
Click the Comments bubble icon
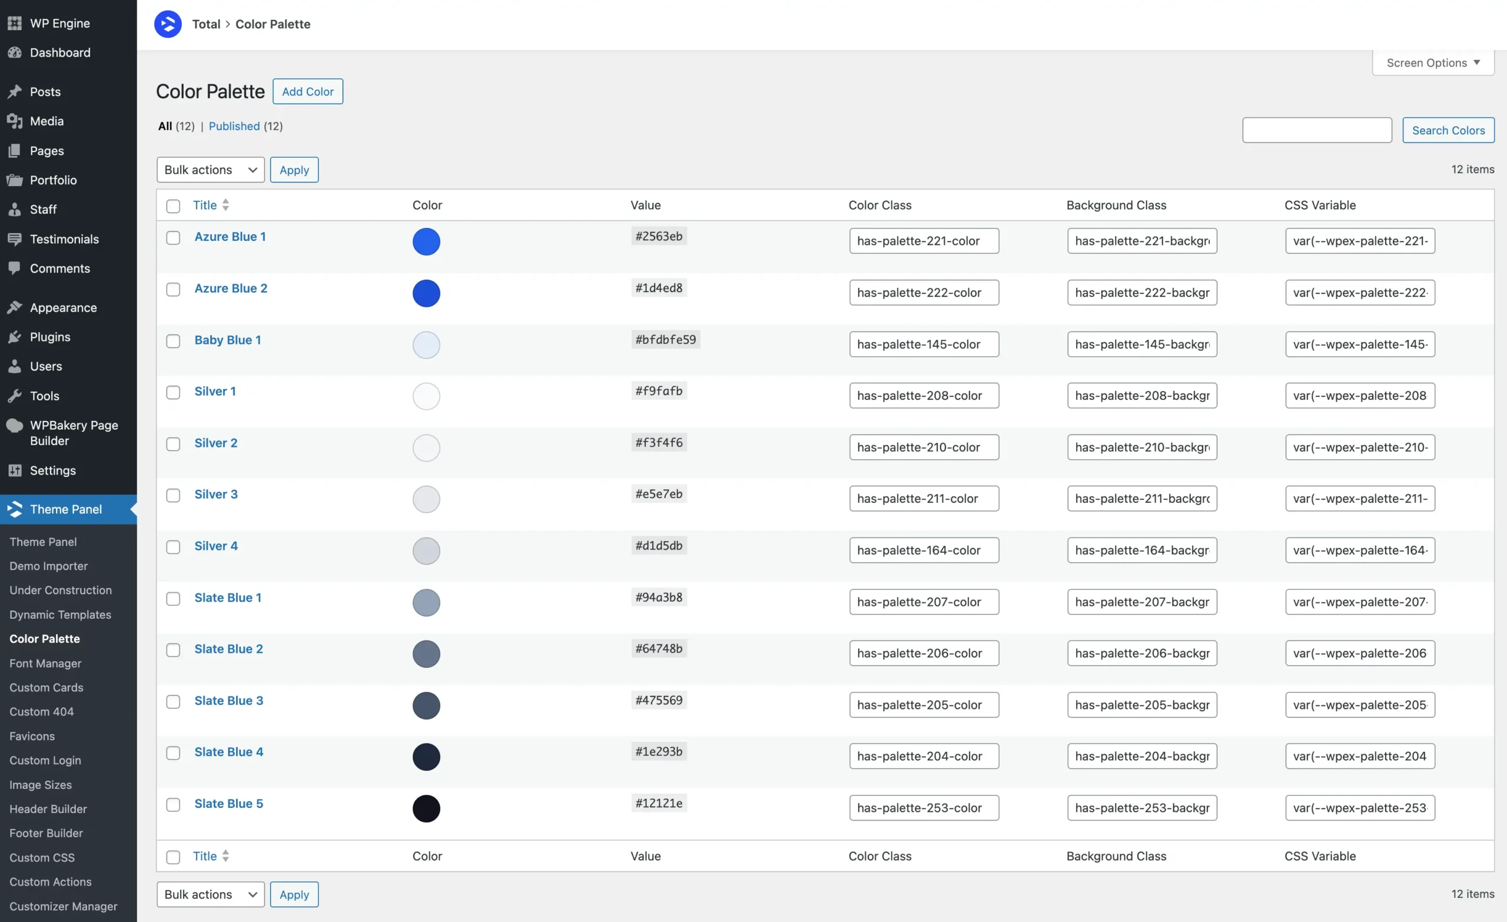(x=15, y=268)
